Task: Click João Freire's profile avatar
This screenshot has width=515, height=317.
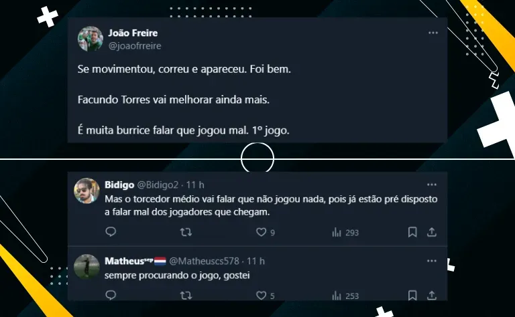Action: pos(91,39)
